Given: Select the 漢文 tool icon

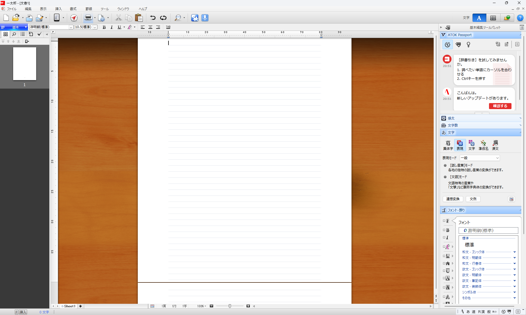Looking at the screenshot, I should [495, 145].
